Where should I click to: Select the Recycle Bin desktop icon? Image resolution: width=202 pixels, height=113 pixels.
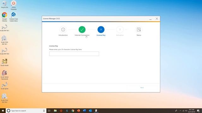(4, 4)
